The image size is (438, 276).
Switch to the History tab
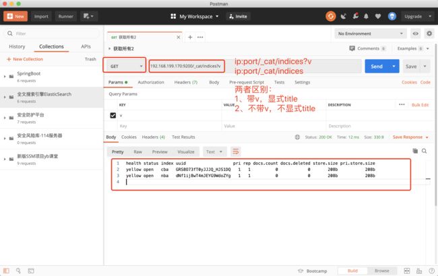tap(17, 46)
